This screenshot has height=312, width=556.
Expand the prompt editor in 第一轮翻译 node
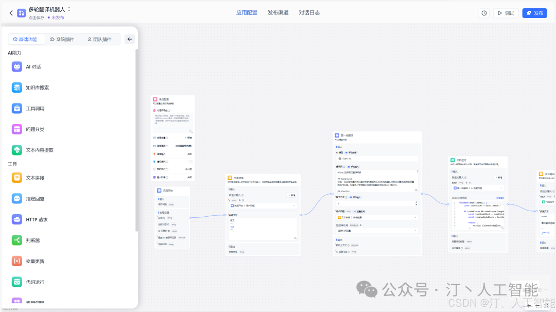[x=416, y=190]
